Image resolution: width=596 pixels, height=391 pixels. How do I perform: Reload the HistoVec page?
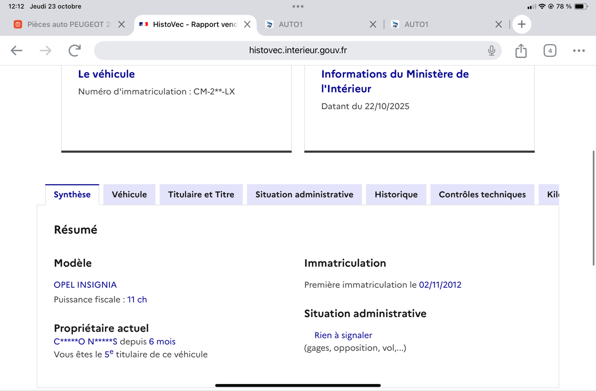(74, 50)
